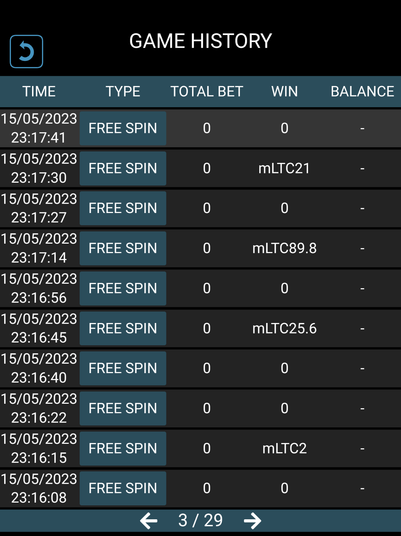Screen dimensions: 401x536
Task: Go to next history page
Action: coord(252,521)
